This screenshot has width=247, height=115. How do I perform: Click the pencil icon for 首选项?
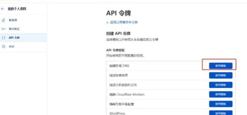[4, 20]
